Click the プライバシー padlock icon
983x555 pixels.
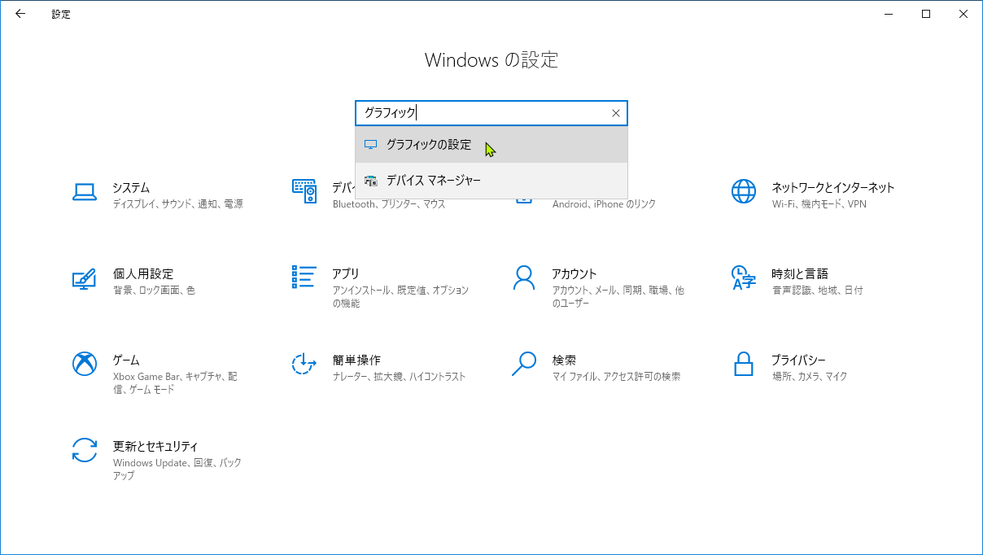coord(744,364)
